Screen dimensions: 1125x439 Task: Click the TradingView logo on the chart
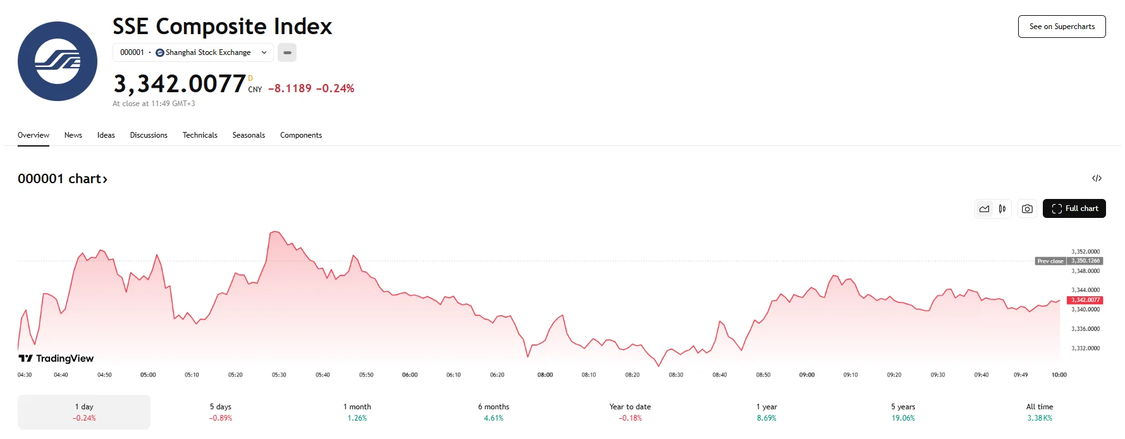click(x=56, y=358)
